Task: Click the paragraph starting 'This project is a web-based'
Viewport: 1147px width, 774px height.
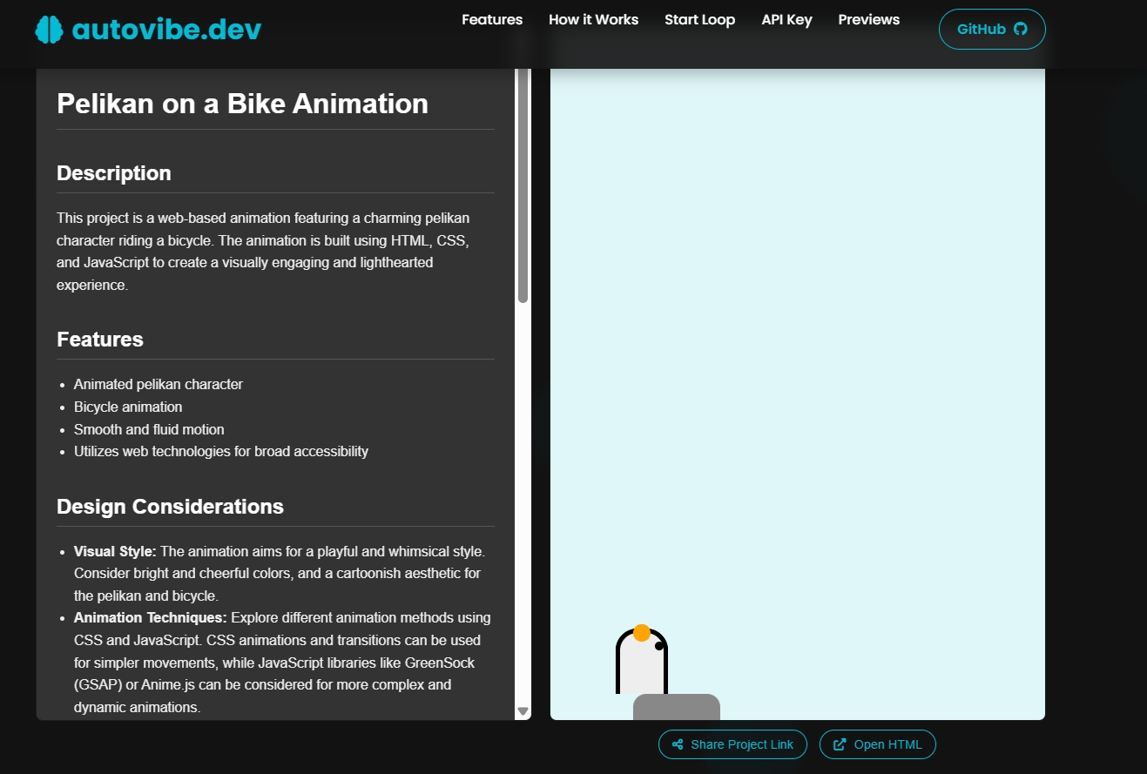Action: click(x=265, y=251)
